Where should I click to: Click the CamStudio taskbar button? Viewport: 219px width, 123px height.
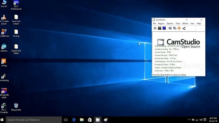[98, 120]
